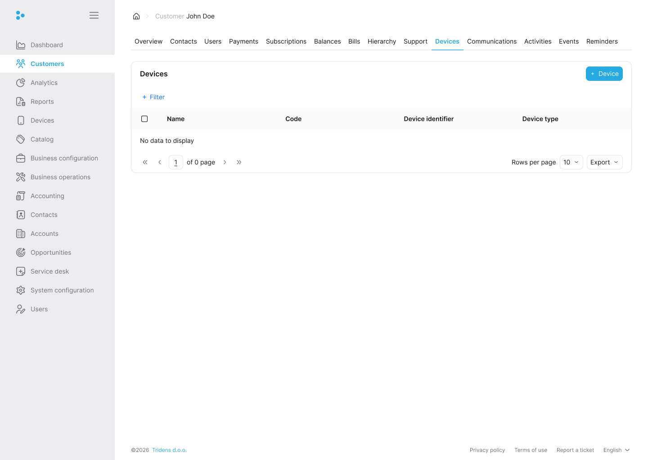Click the + Device button
This screenshot has height=460, width=648.
(x=604, y=74)
